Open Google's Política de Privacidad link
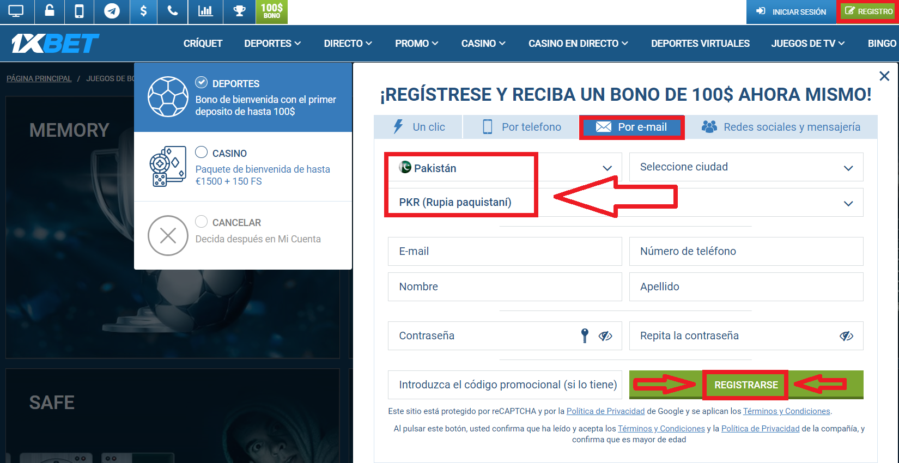This screenshot has height=463, width=899. [605, 411]
